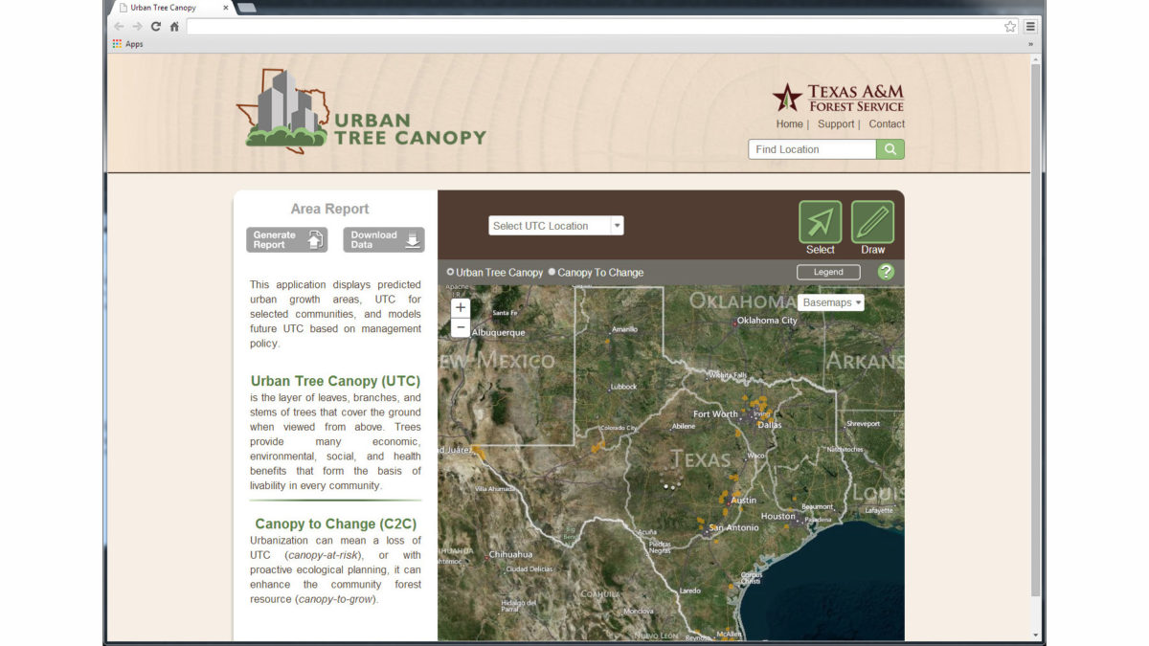This screenshot has height=646, width=1149.
Task: Select the Urban Tree Canopy radio button
Action: [x=450, y=272]
